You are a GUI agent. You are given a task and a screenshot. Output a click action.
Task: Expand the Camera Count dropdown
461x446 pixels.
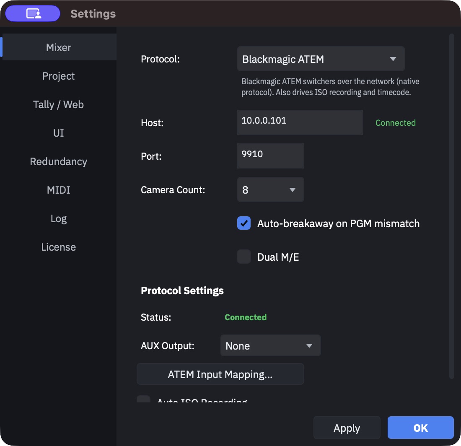[x=270, y=189]
